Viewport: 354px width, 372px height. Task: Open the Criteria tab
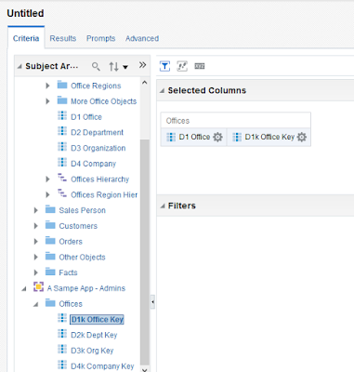[x=26, y=38]
